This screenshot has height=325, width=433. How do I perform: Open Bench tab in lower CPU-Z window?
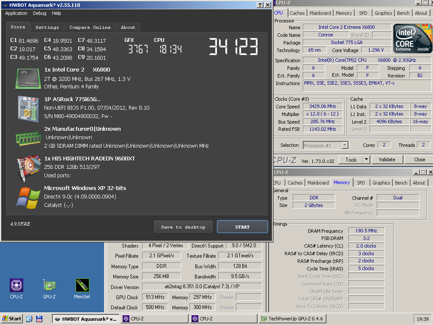click(401, 183)
